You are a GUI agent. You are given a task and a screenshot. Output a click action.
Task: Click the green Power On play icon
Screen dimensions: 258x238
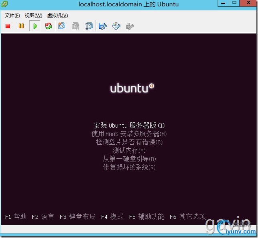click(35, 26)
